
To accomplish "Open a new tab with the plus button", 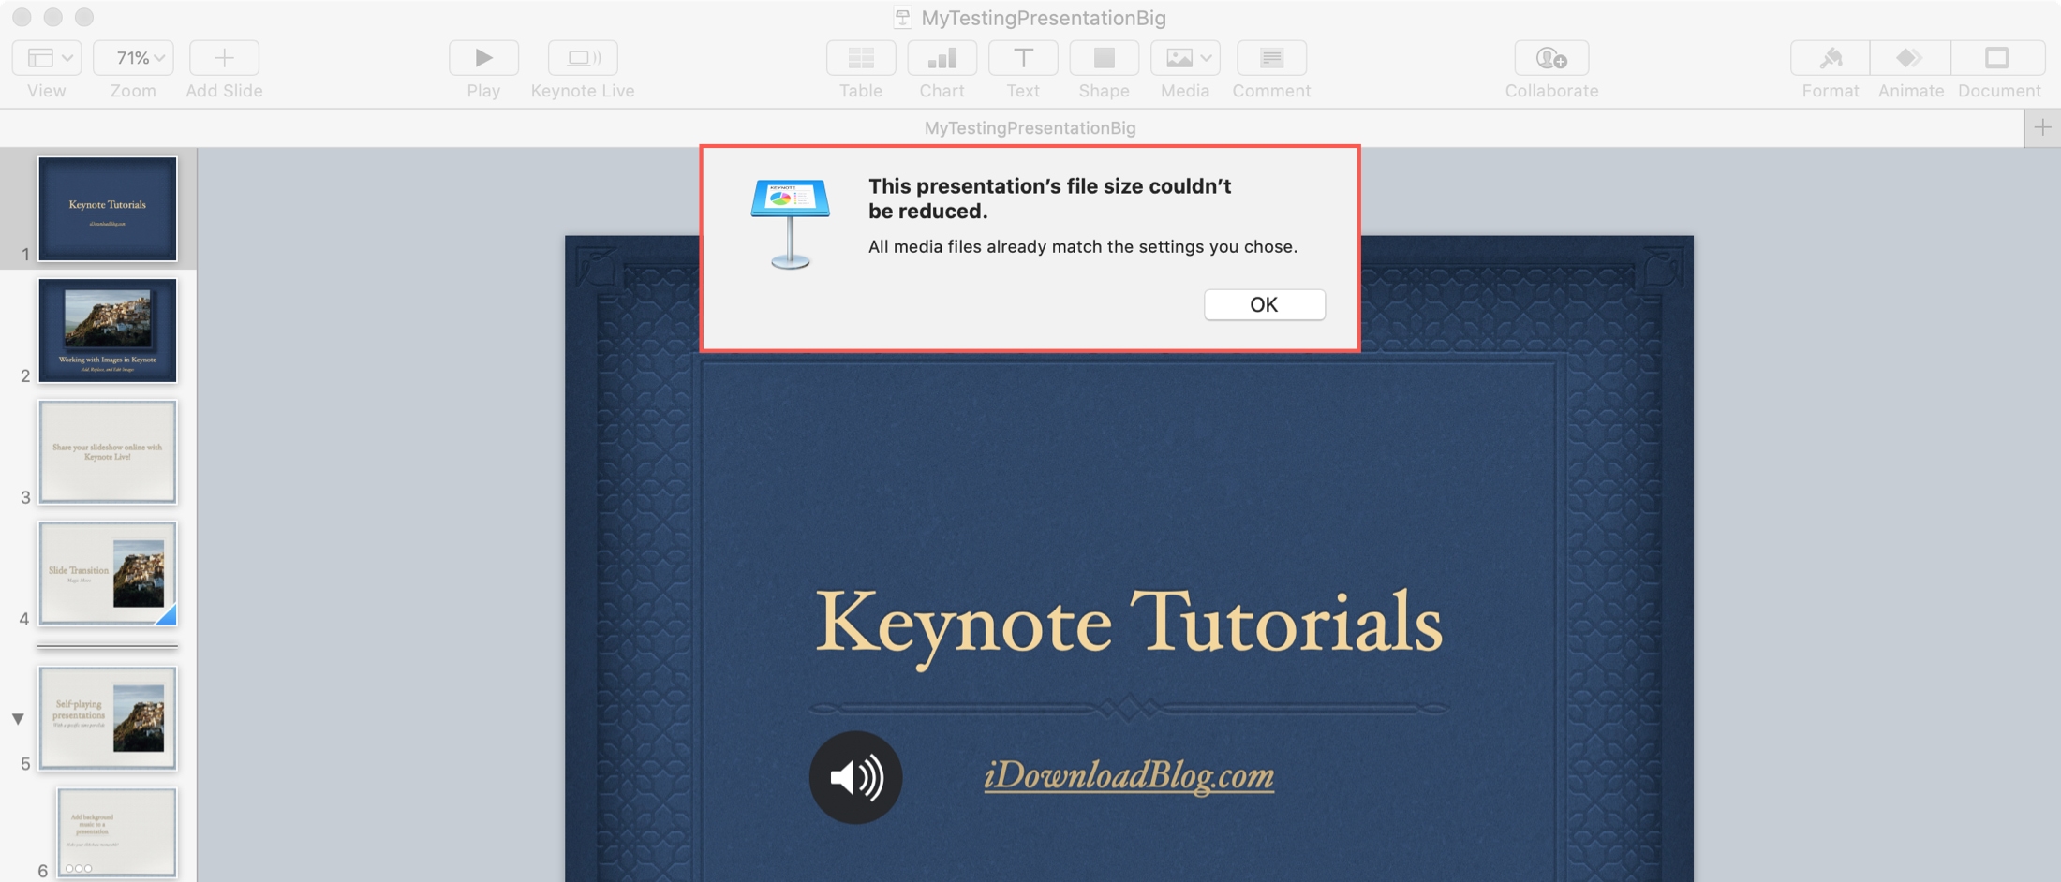I will tap(2043, 128).
